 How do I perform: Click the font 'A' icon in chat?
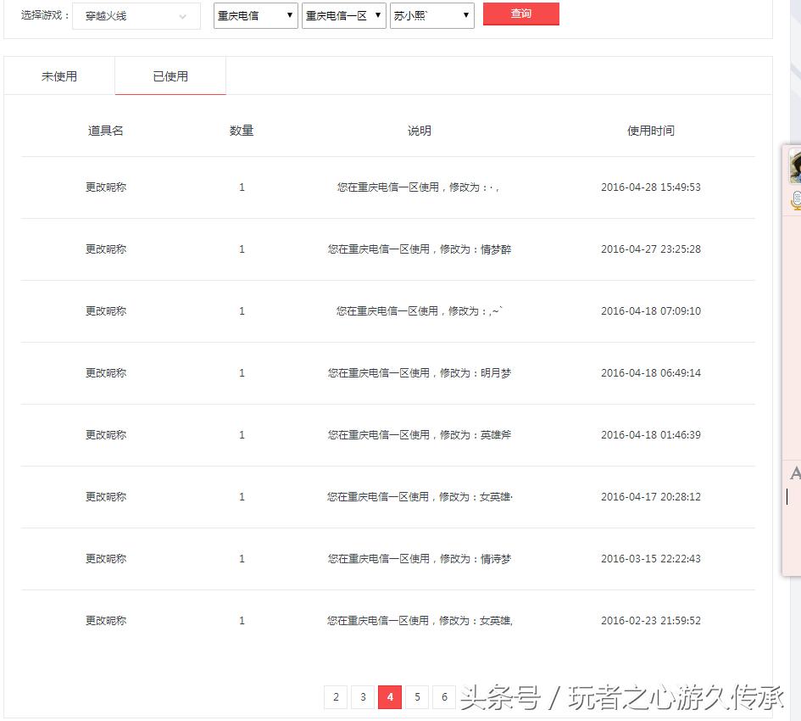tap(795, 473)
